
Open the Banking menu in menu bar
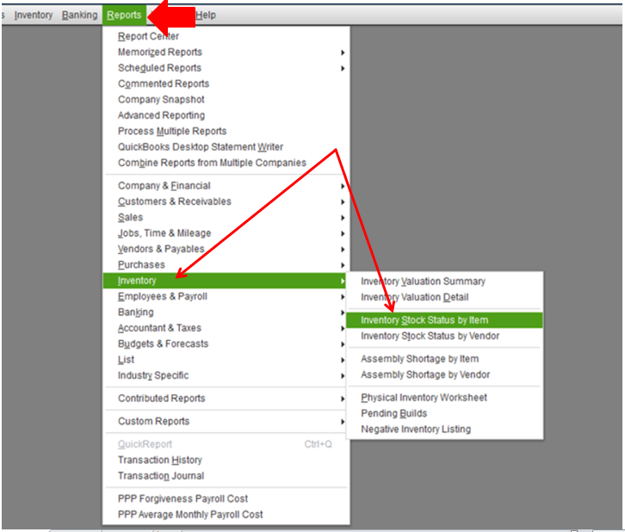click(x=80, y=15)
